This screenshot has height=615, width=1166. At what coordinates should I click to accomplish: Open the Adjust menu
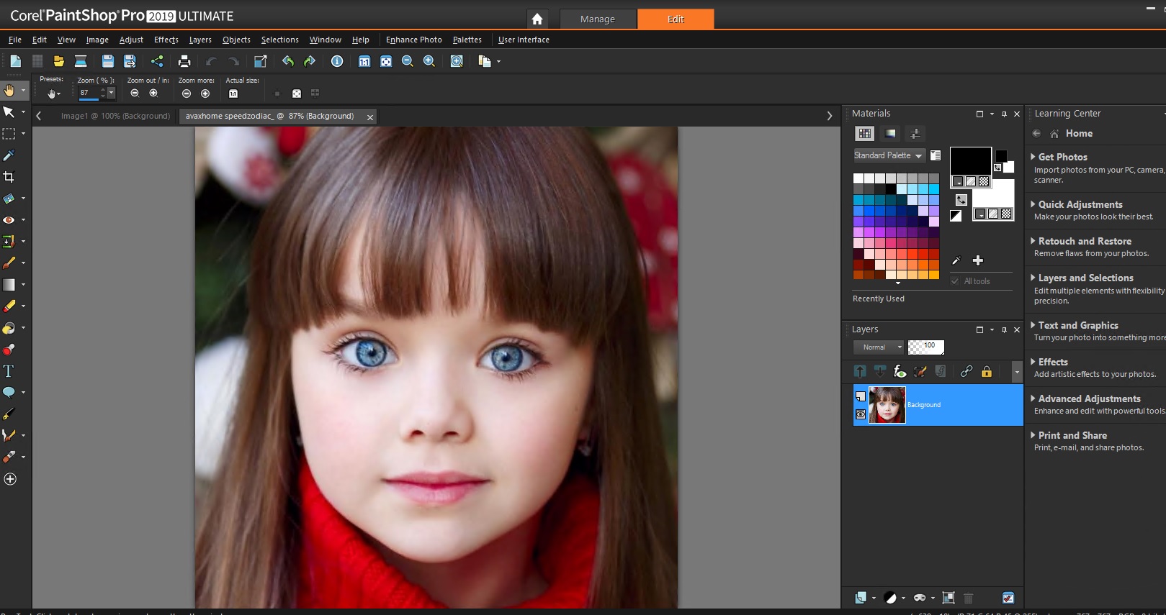pos(131,40)
